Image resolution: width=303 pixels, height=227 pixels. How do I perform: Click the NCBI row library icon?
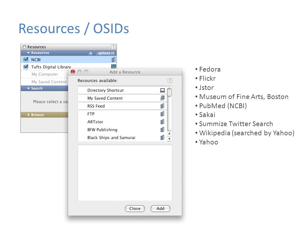tap(113, 60)
